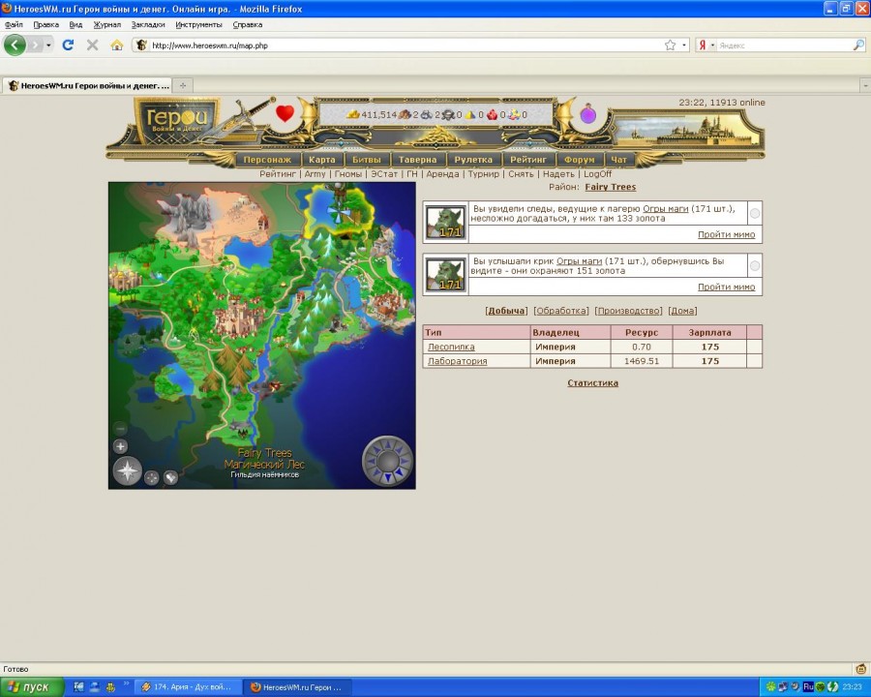This screenshot has width=871, height=697.
Task: Open the Firefox home page icon
Action: tap(117, 45)
